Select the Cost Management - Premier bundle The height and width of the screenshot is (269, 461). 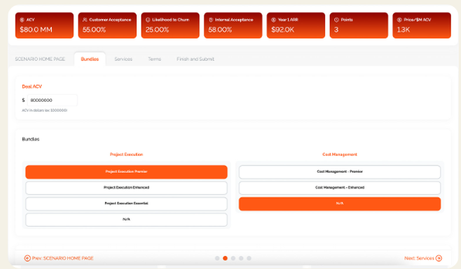[x=339, y=171]
